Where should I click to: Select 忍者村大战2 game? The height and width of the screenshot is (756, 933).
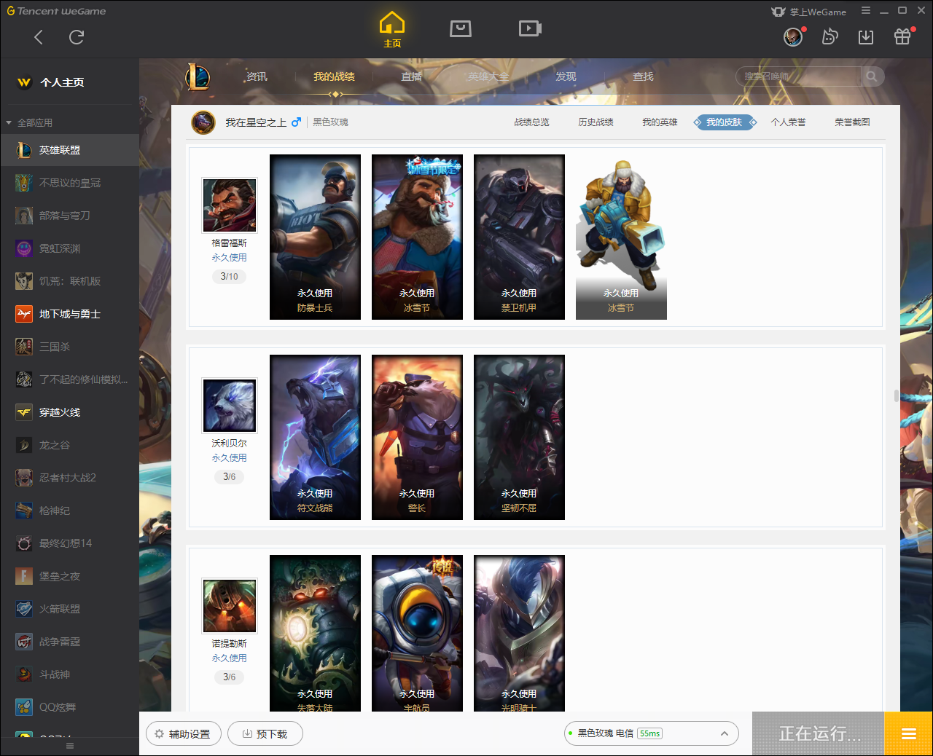(69, 478)
